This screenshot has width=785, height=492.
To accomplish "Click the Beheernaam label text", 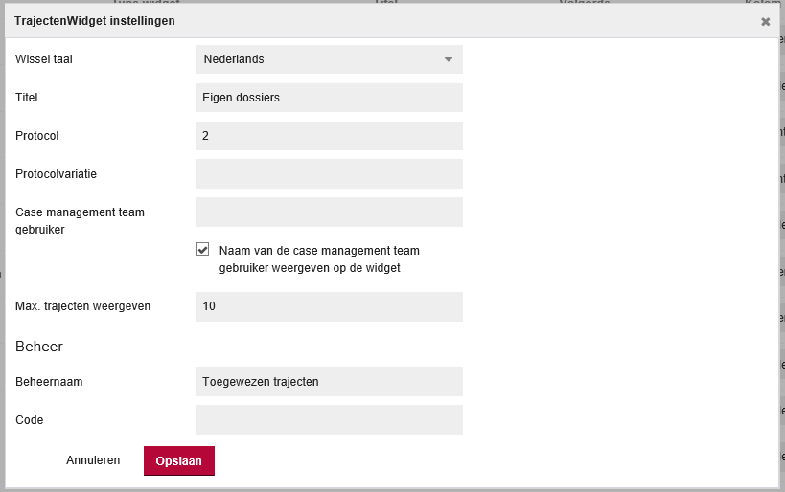I will [49, 382].
